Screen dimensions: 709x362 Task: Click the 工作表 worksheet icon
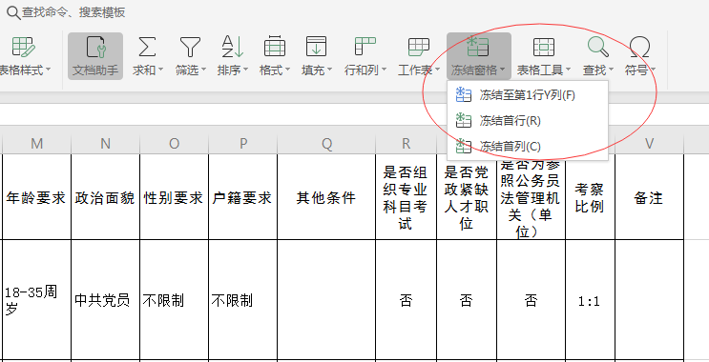click(419, 47)
